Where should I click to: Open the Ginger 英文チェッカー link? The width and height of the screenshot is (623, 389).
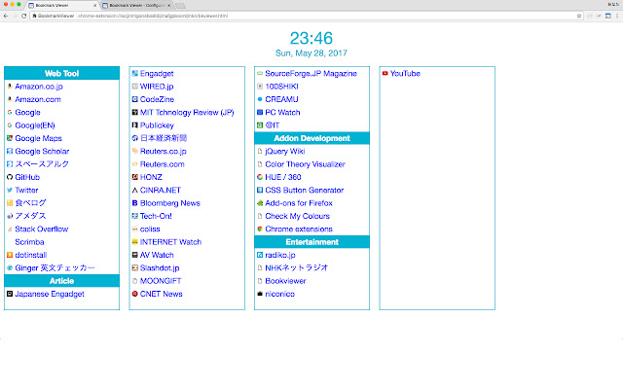(x=55, y=268)
